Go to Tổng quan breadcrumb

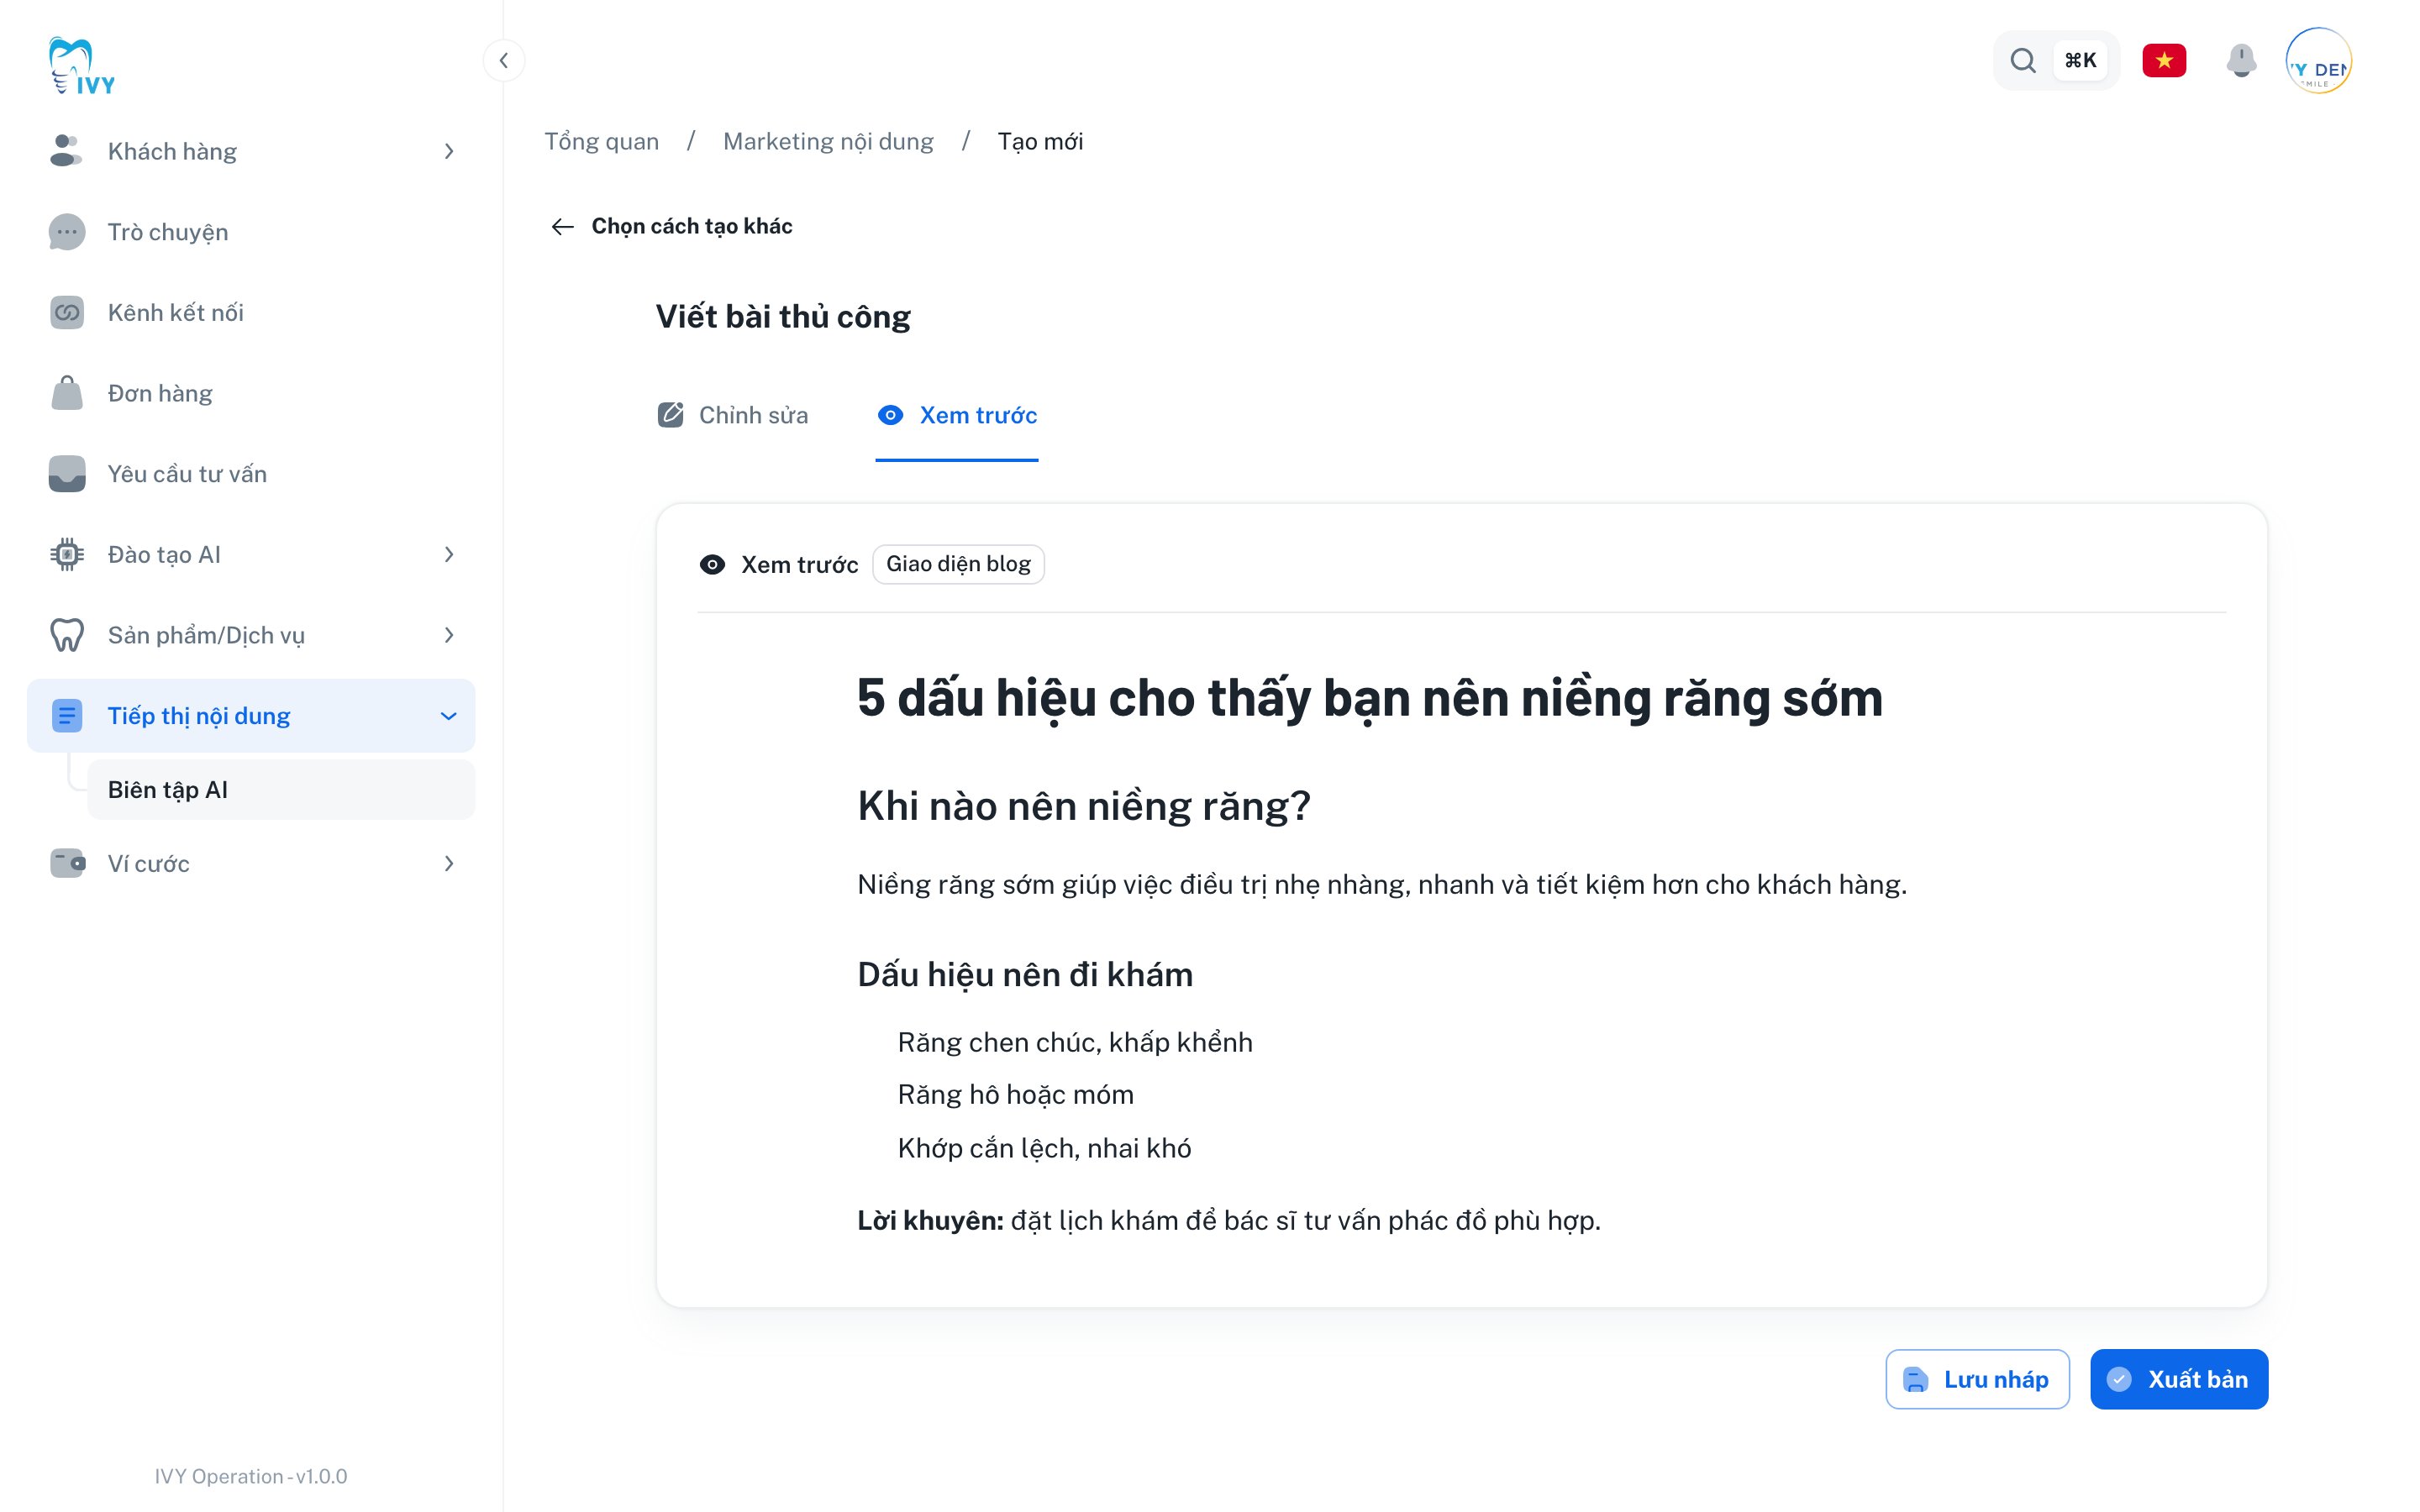(x=601, y=141)
